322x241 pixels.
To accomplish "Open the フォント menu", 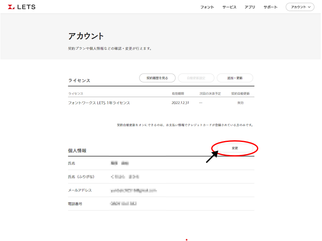I will (207, 7).
